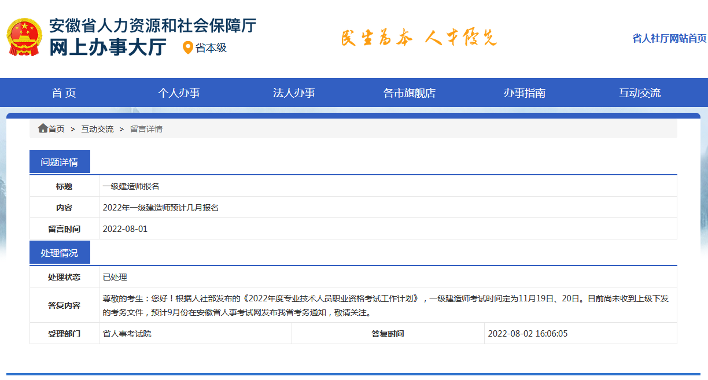Click the 省人社厅网站首页 link

(669, 38)
